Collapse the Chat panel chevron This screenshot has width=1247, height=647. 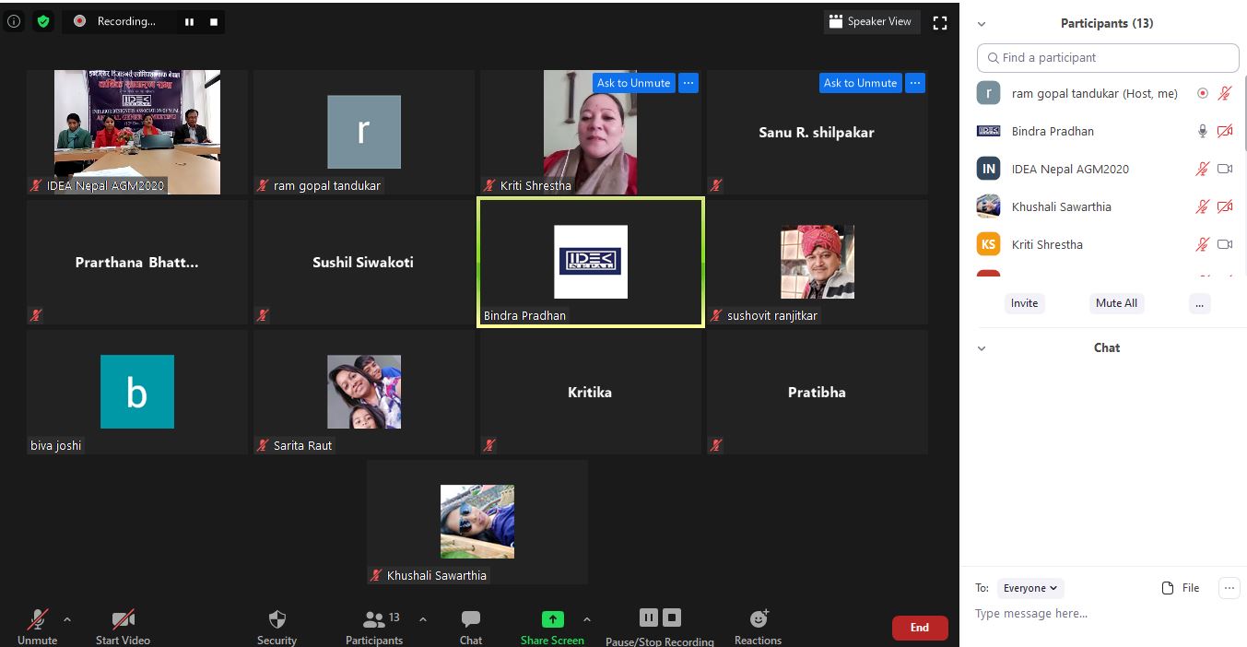pyautogui.click(x=982, y=348)
